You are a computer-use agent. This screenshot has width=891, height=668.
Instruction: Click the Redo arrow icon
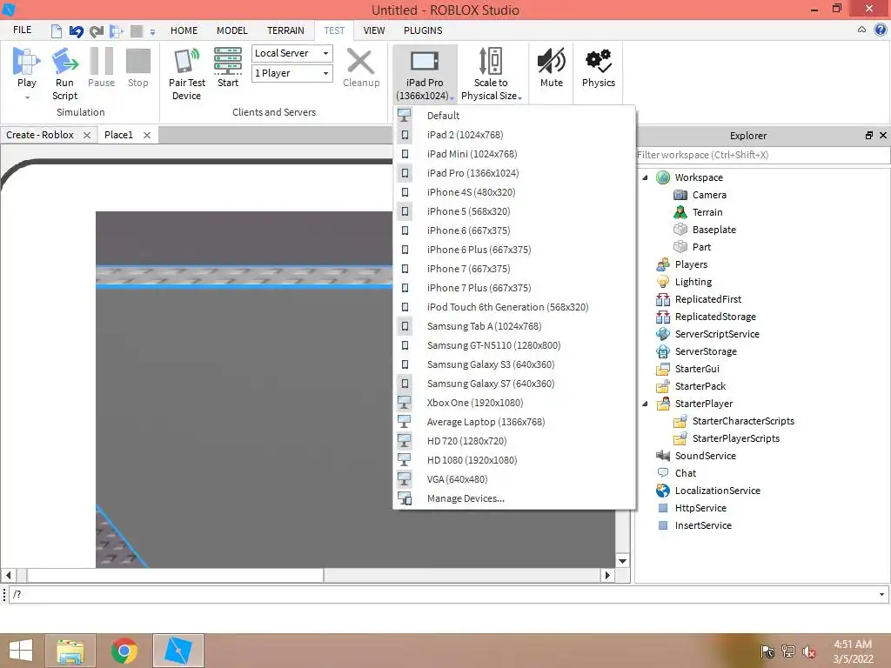pos(96,30)
